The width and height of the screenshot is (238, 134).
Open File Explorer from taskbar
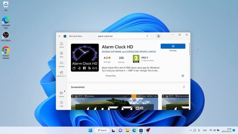coord(127,130)
